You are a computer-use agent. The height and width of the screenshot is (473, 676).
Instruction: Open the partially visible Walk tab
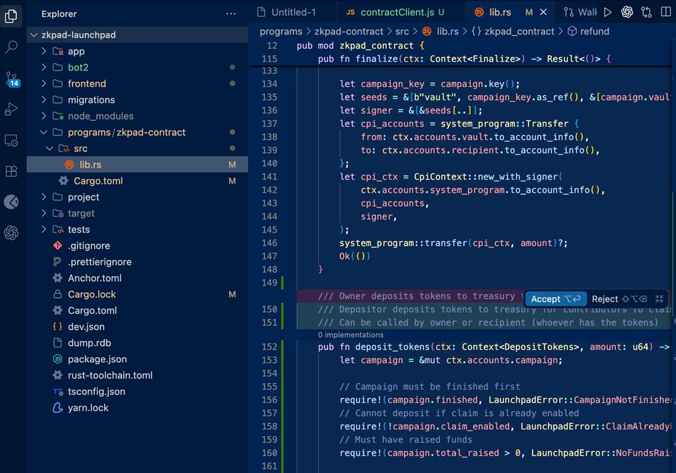coord(580,12)
